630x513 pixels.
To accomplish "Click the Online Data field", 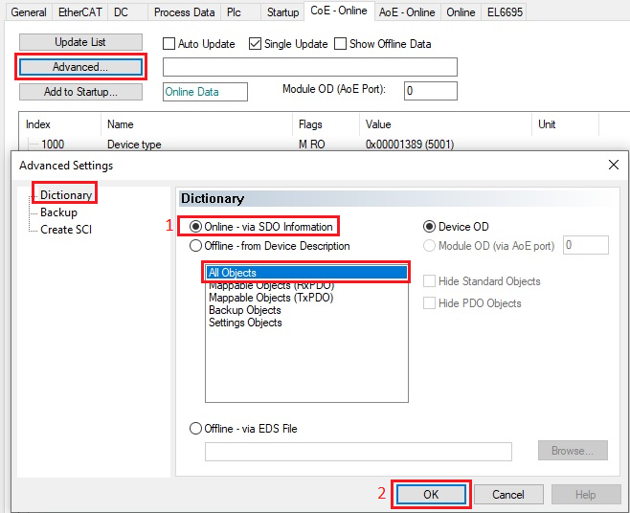I will pos(205,92).
